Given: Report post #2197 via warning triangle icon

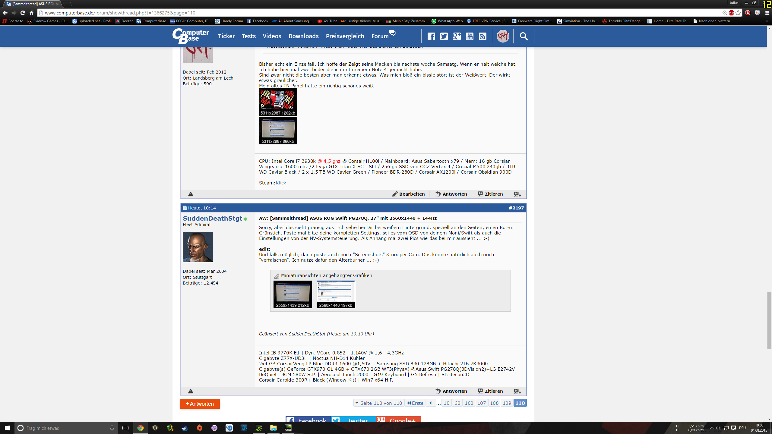Looking at the screenshot, I should coord(191,391).
